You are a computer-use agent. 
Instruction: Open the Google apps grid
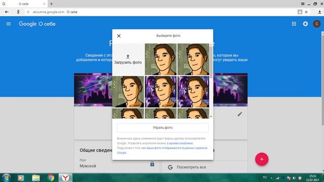coord(294,24)
